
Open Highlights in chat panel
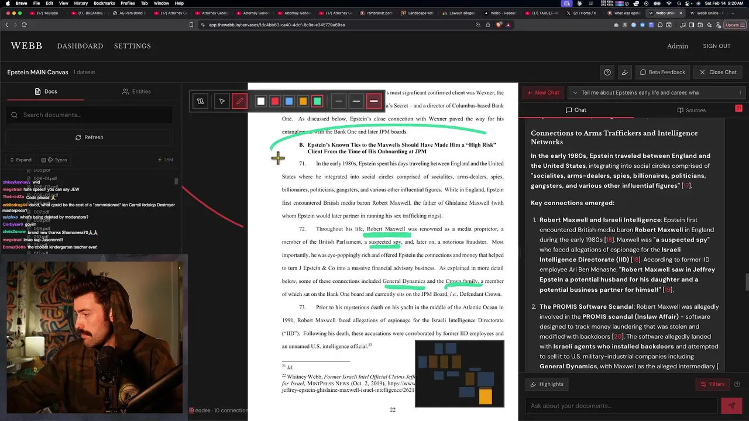[547, 384]
